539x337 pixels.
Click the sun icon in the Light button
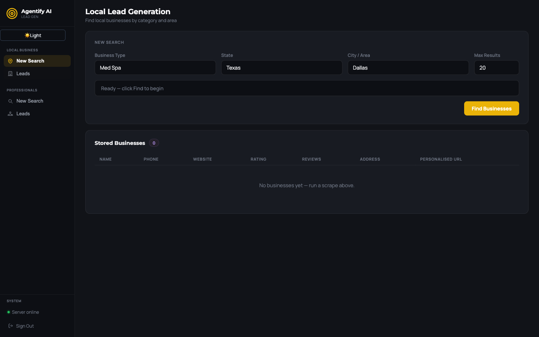click(27, 35)
